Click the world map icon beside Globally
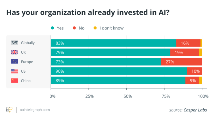 tap(14, 43)
